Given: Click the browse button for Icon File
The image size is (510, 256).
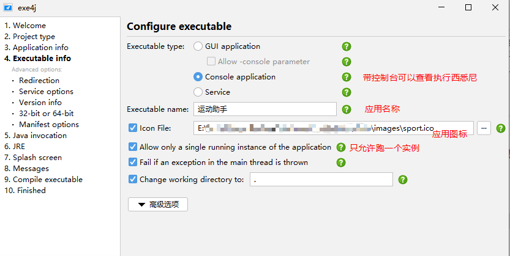Looking at the screenshot, I should (484, 128).
